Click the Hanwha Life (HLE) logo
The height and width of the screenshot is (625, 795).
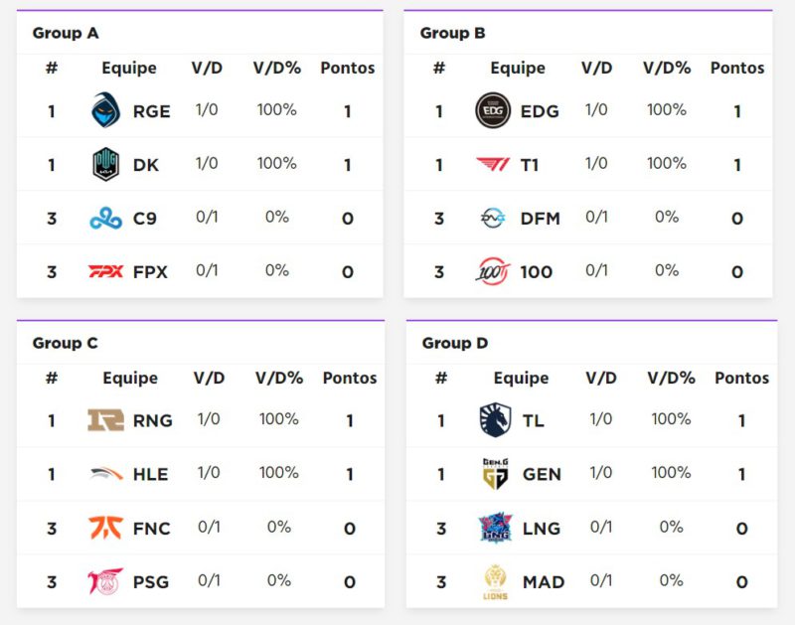pyautogui.click(x=105, y=474)
